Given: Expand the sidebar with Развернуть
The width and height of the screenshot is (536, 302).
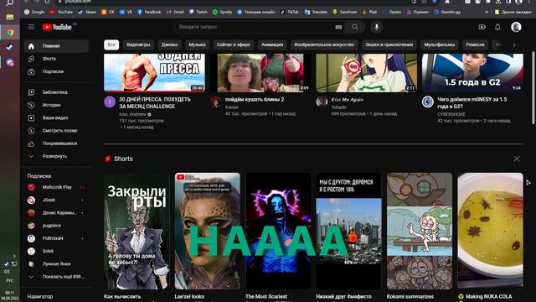Looking at the screenshot, I should pyautogui.click(x=56, y=156).
